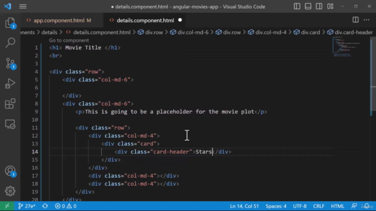Click Go to component link
Image resolution: width=376 pixels, height=211 pixels.
(69, 40)
